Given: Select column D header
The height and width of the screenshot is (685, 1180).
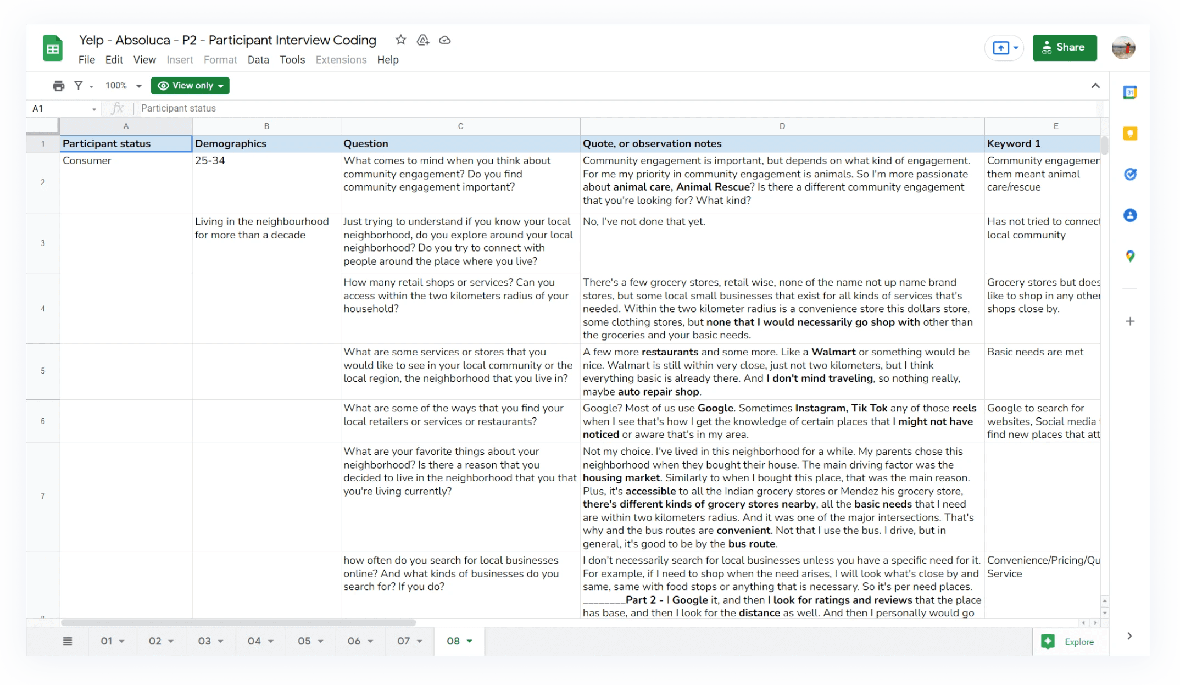Looking at the screenshot, I should pyautogui.click(x=782, y=126).
